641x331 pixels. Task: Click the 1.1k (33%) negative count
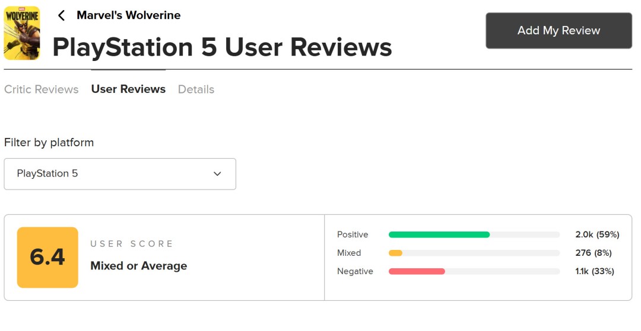coord(594,271)
